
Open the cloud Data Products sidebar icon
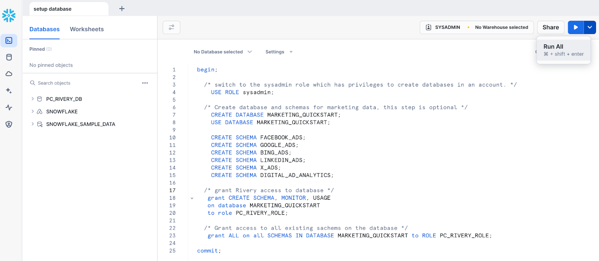point(9,74)
